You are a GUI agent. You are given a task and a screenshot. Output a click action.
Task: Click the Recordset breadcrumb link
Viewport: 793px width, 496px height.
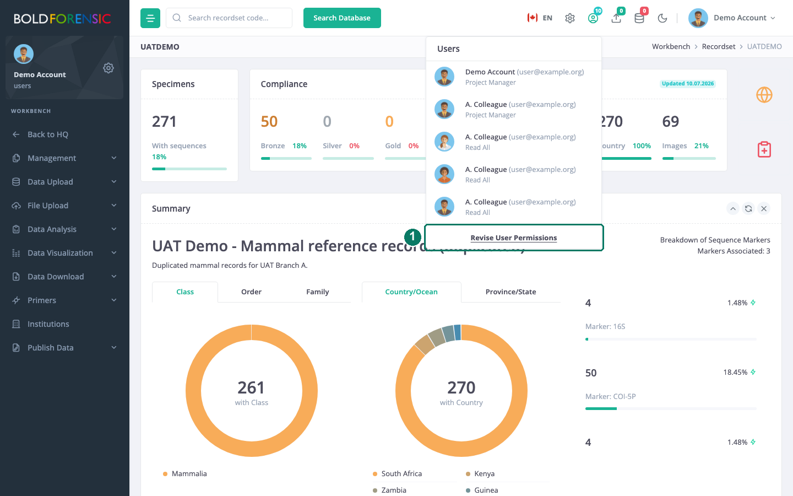point(719,46)
